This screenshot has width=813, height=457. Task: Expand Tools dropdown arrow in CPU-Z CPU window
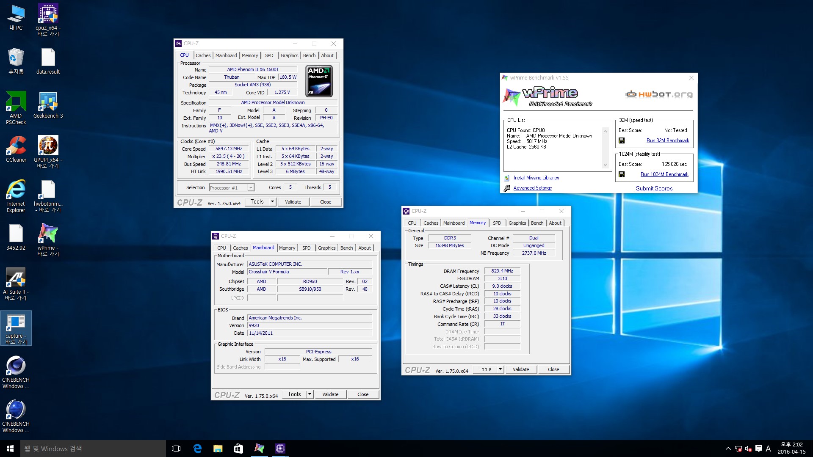click(273, 202)
